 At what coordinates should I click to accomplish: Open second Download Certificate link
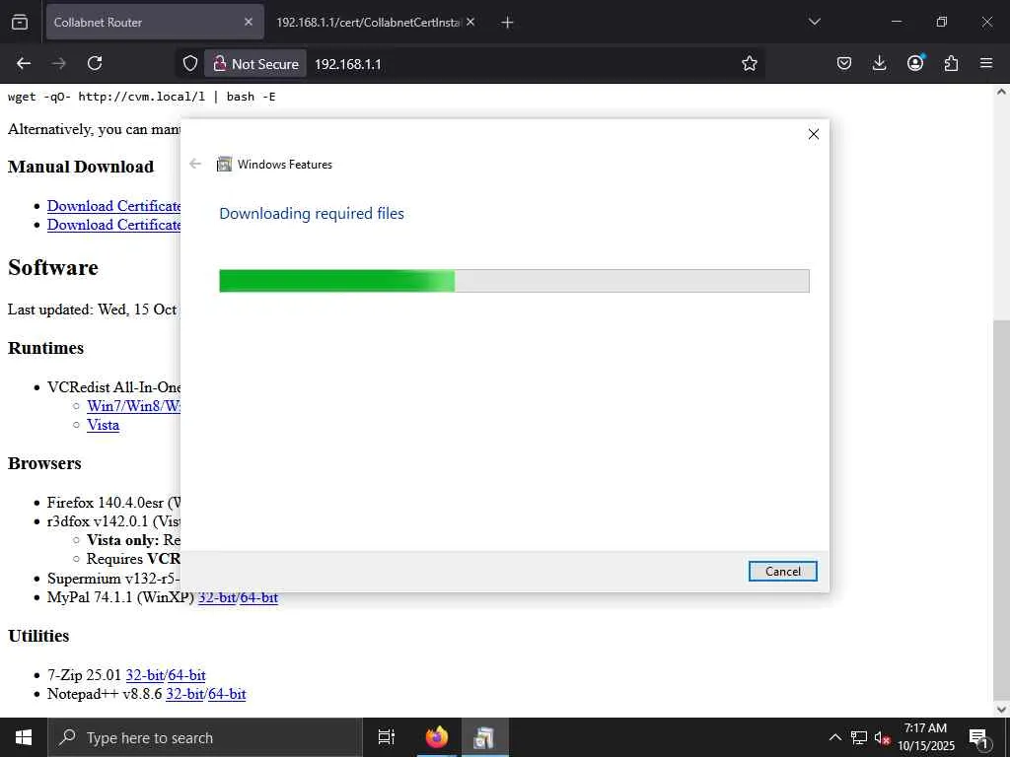113,225
